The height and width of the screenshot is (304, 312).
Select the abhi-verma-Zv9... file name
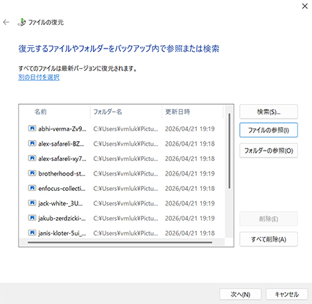point(62,128)
